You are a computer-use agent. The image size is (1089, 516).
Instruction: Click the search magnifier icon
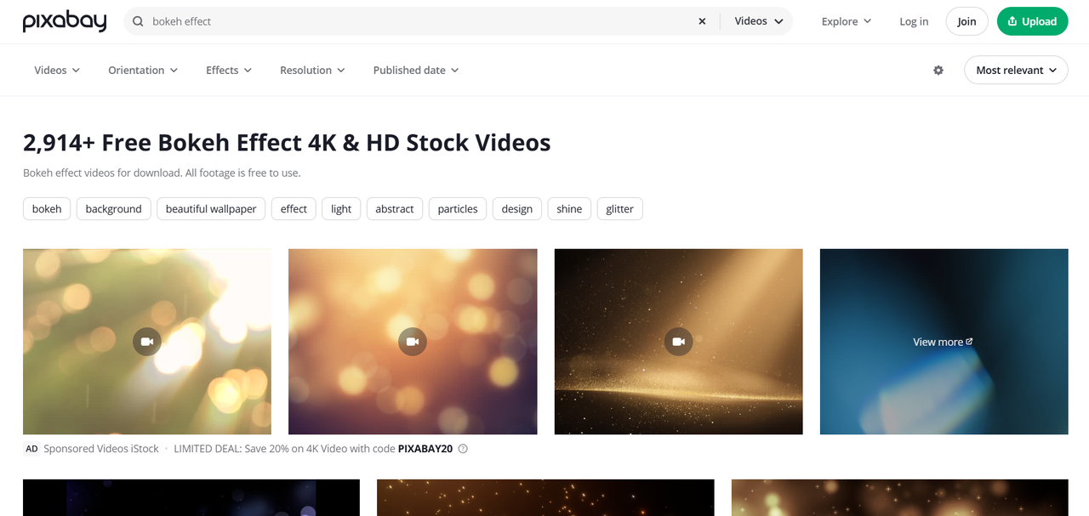click(138, 21)
